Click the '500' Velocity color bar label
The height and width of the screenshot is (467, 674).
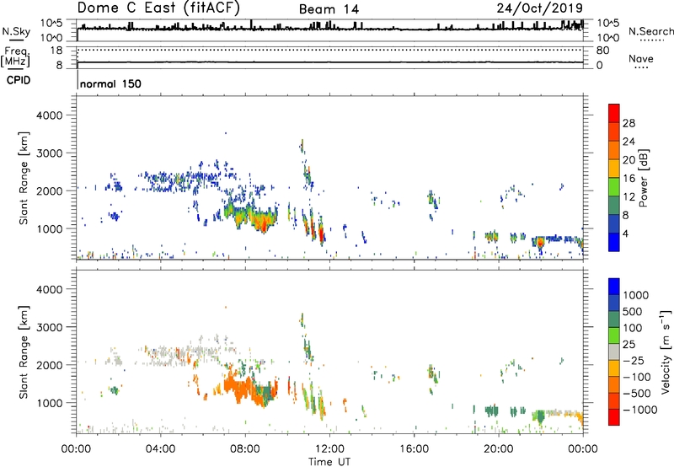pyautogui.click(x=632, y=311)
